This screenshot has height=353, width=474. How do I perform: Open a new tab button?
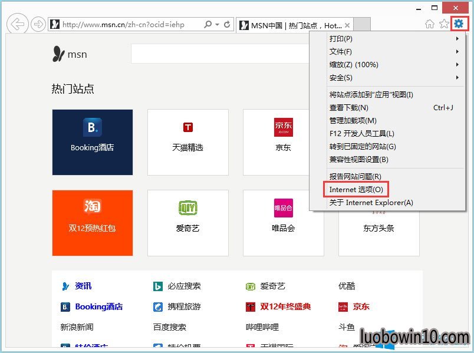(x=362, y=25)
